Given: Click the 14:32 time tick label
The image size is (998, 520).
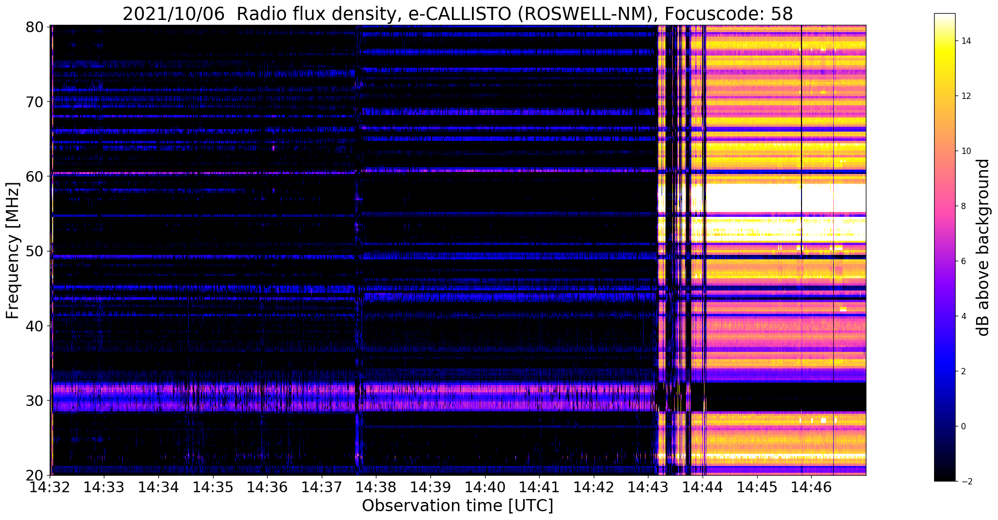Looking at the screenshot, I should click(49, 486).
